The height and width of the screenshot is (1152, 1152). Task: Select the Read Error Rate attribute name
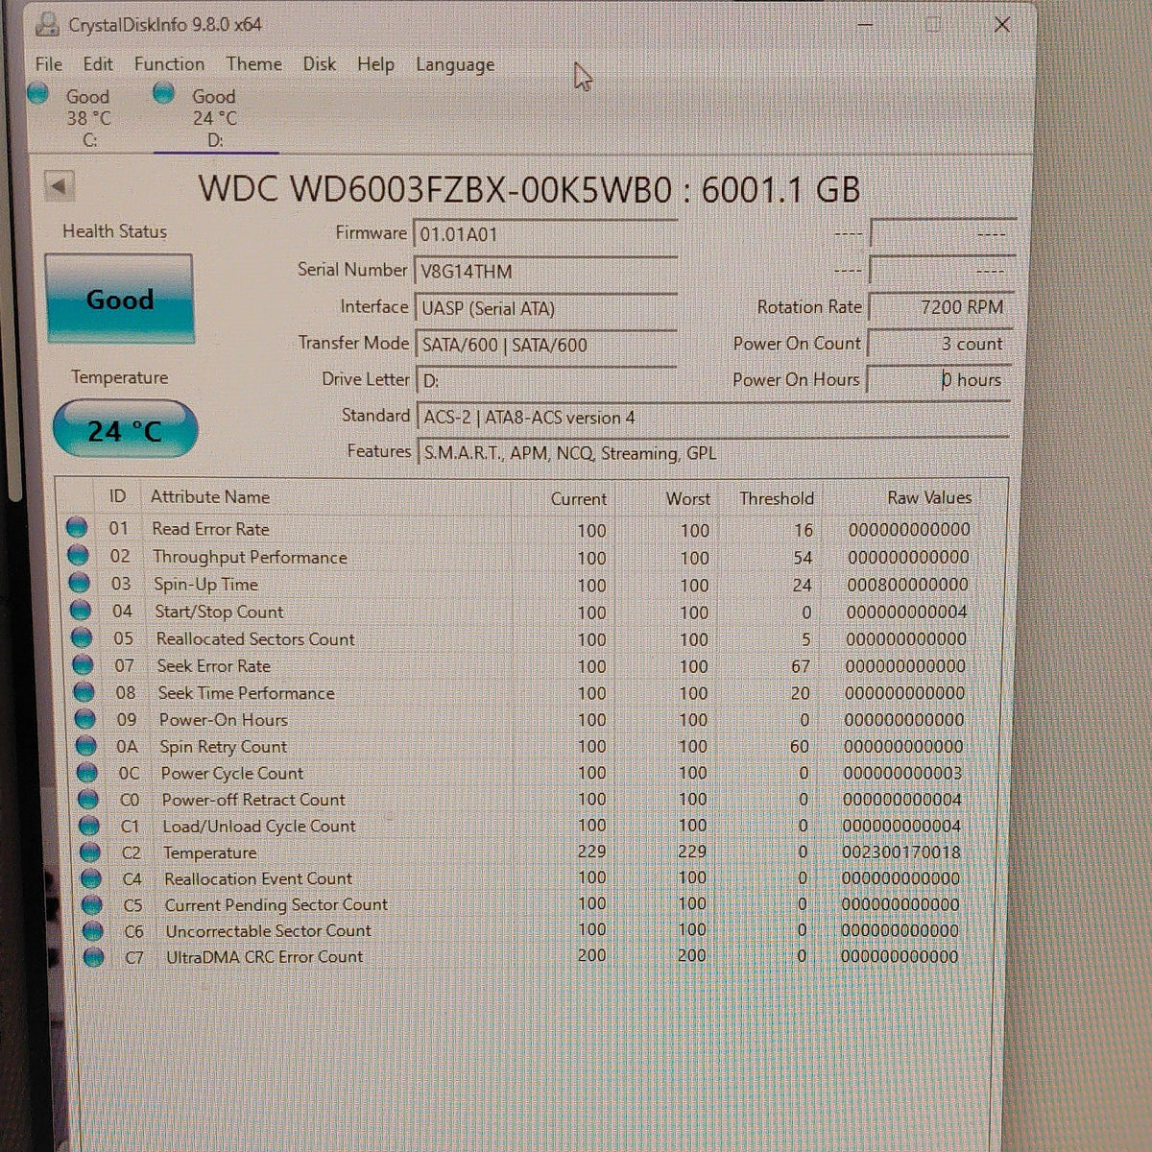pos(210,529)
